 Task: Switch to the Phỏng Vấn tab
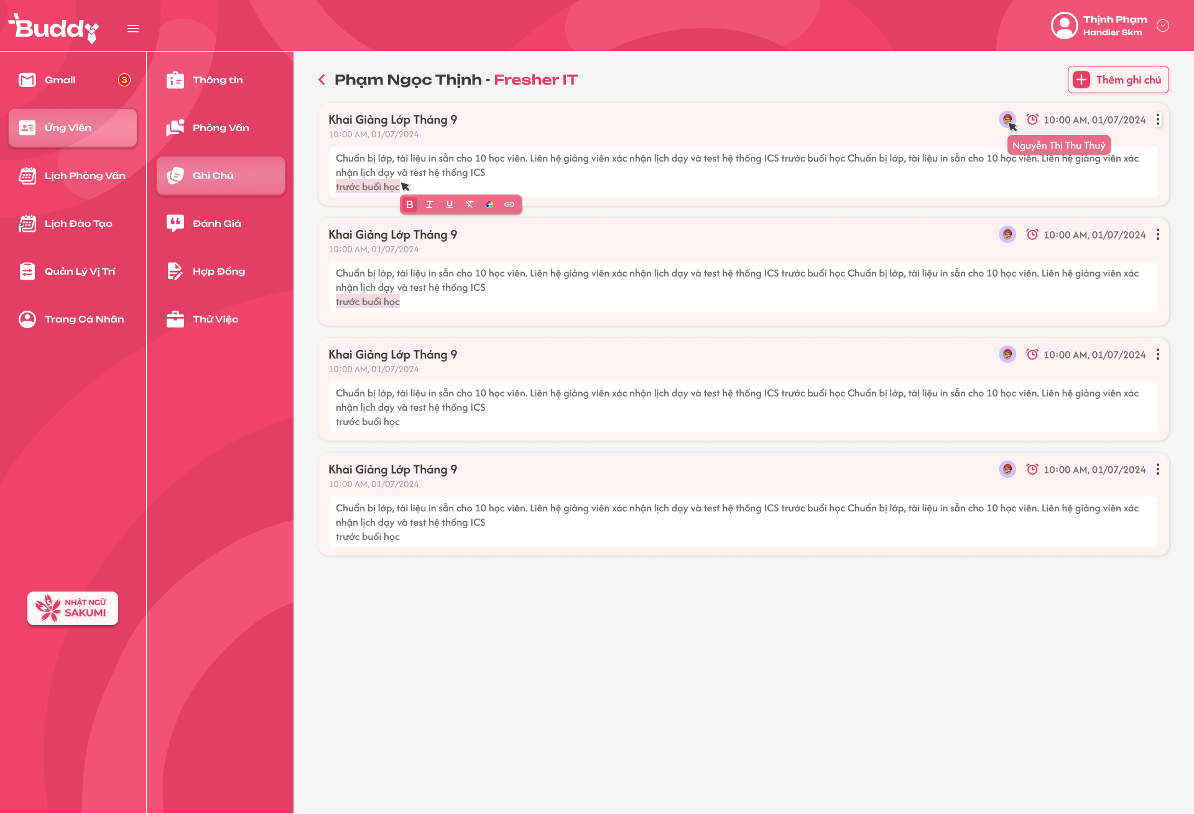(x=220, y=127)
